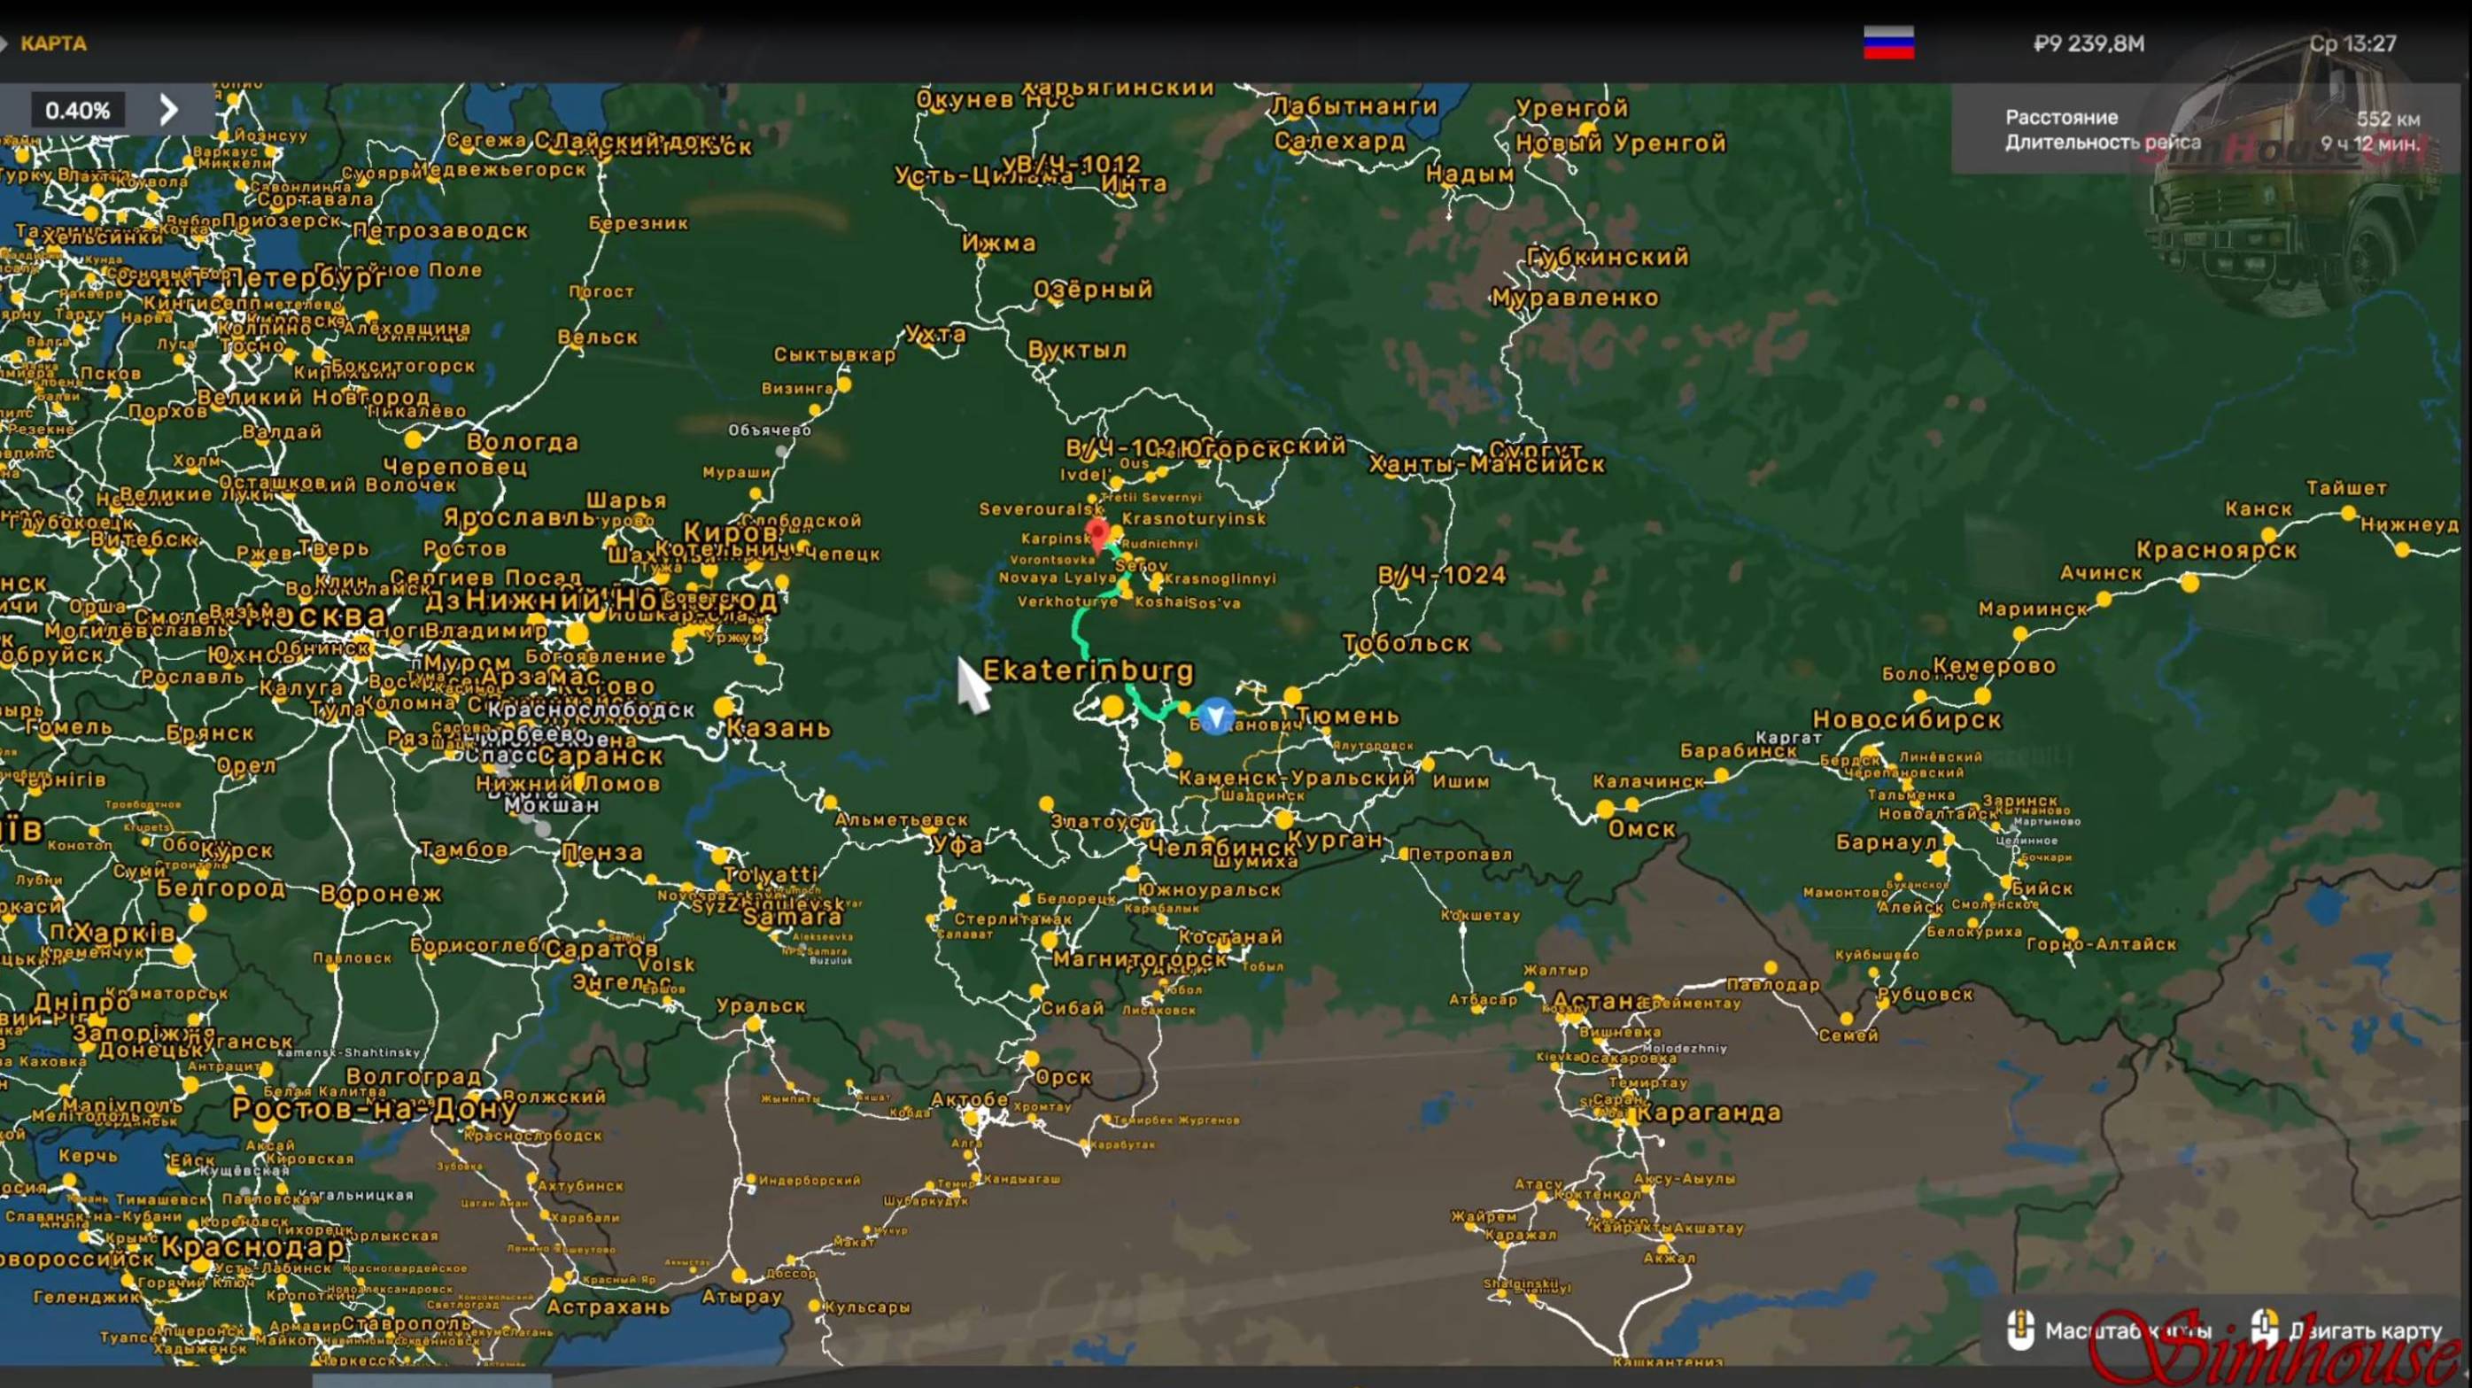Viewport: 2472px width, 1388px height.
Task: Click the blue player position marker
Action: [1215, 715]
